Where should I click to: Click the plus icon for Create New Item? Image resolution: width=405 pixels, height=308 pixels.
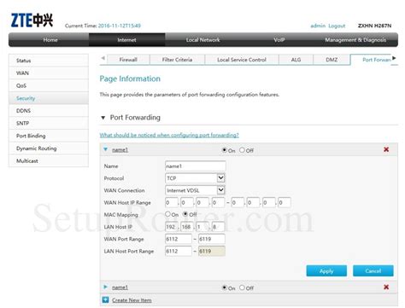[105, 299]
